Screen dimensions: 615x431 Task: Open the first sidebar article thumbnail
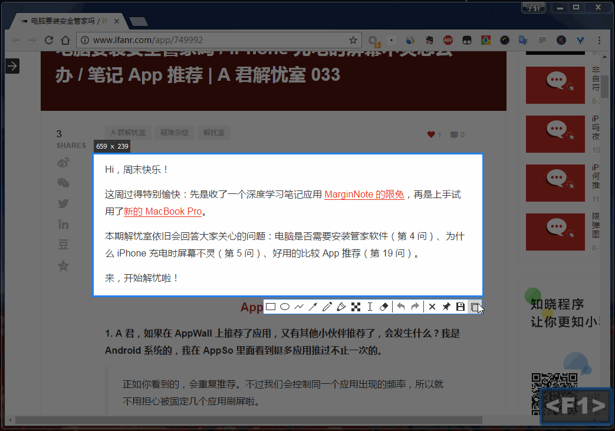pos(555,85)
